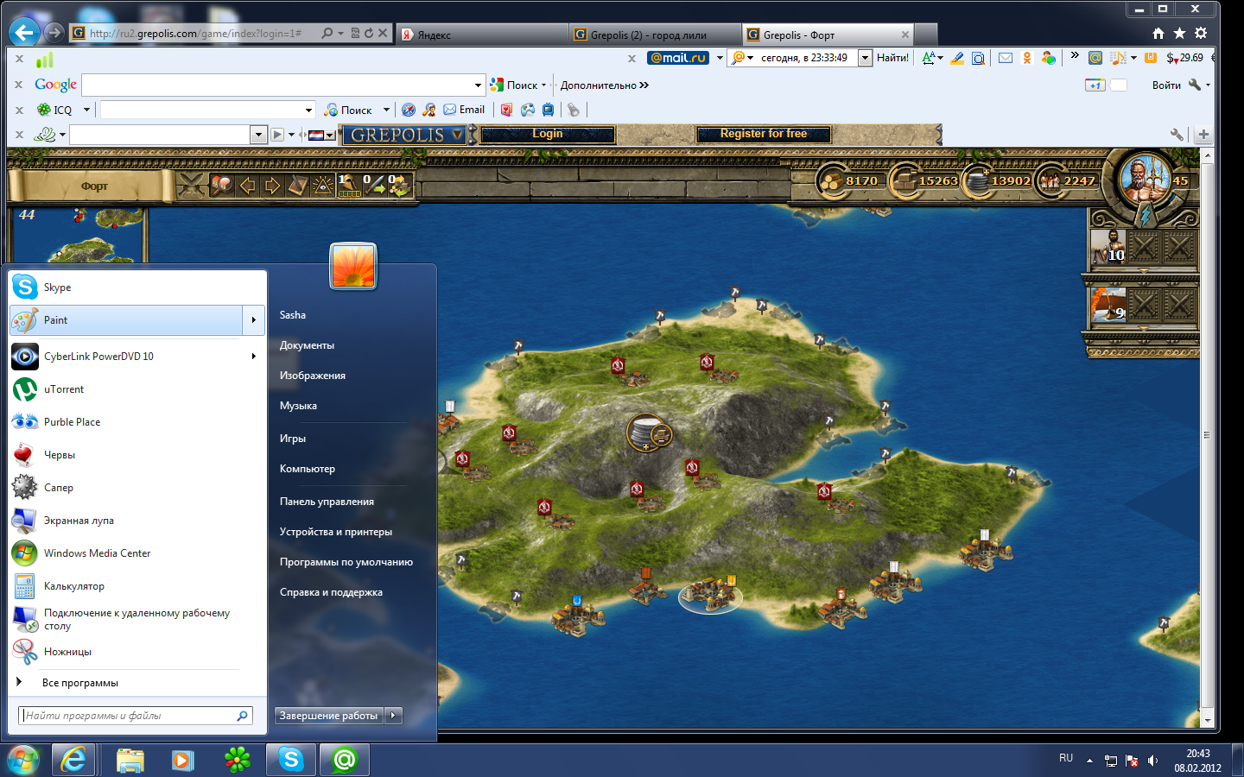Viewport: 1244px width, 777px height.
Task: Expand Все программы list
Action: [x=80, y=683]
